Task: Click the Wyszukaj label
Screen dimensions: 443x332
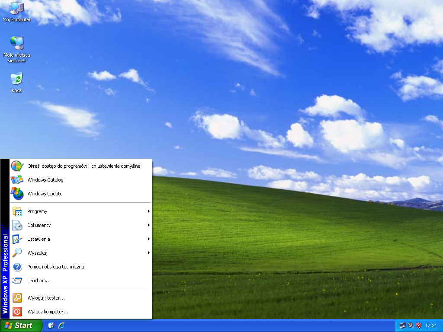Action: click(x=37, y=252)
